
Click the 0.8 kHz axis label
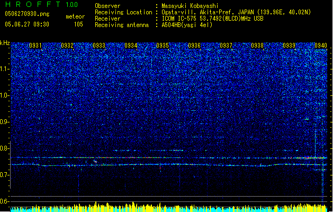click(5, 148)
